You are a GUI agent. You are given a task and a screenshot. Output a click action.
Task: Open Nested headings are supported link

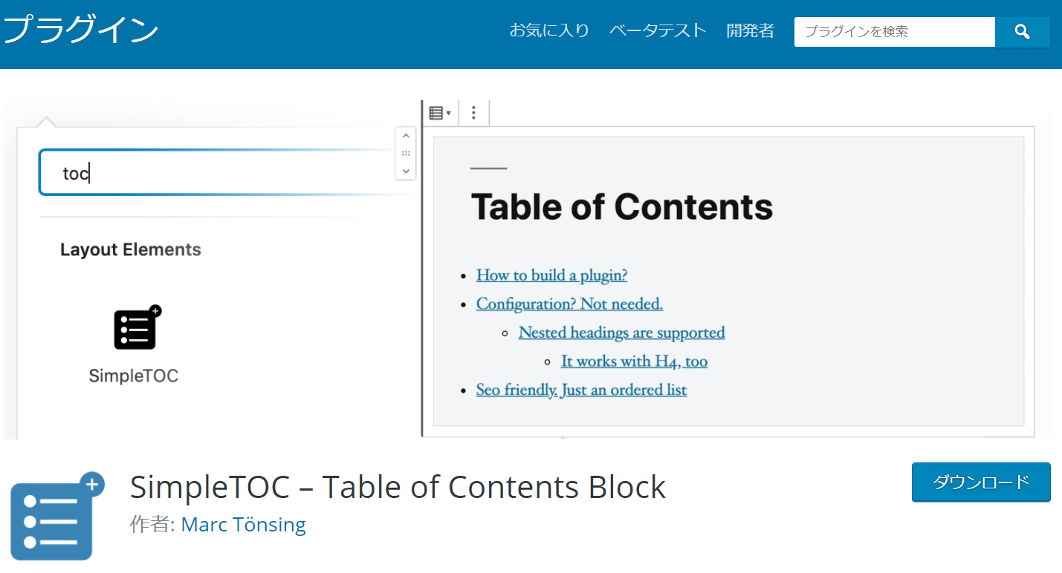pos(621,333)
